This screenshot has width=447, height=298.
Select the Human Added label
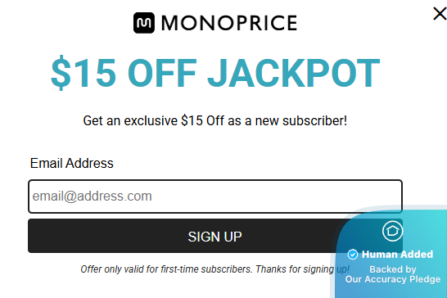pos(397,255)
